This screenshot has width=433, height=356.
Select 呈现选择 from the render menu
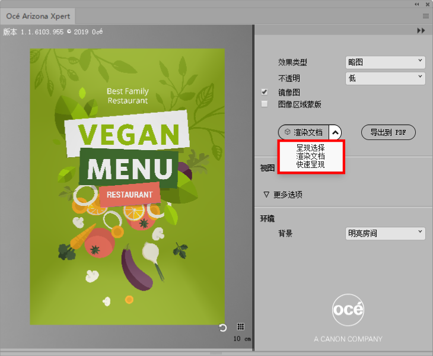pos(311,148)
